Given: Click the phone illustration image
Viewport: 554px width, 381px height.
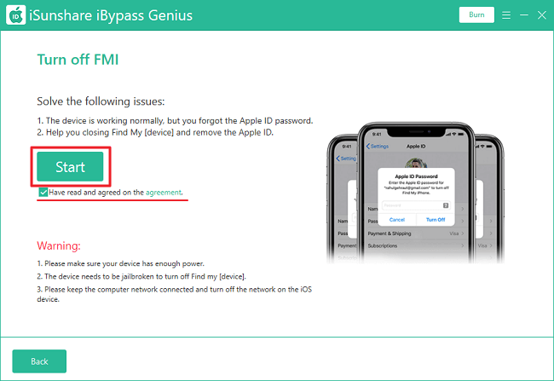Looking at the screenshot, I should [415, 193].
